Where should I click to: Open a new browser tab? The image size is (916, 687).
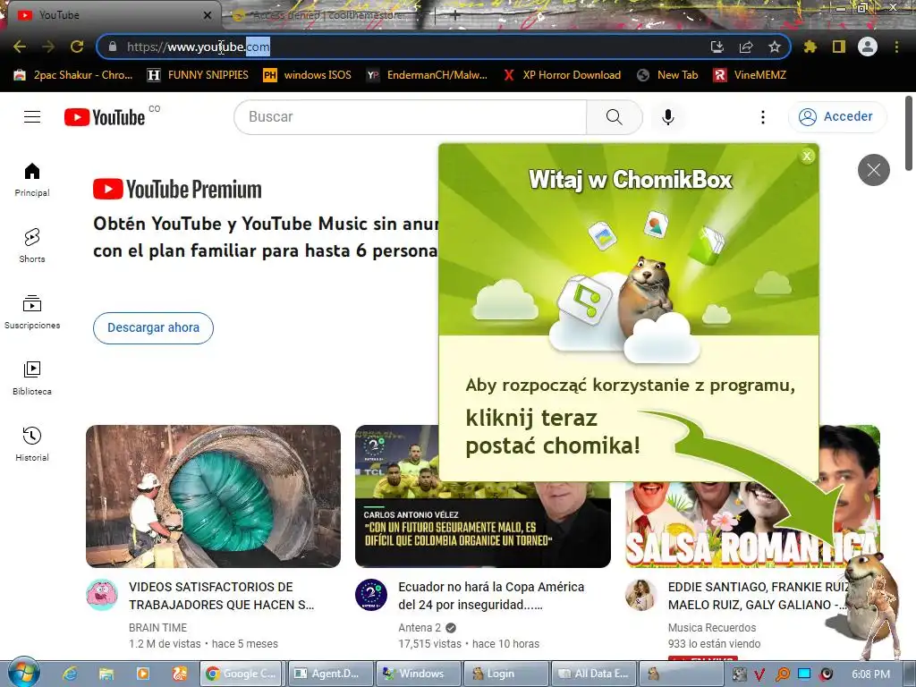pyautogui.click(x=455, y=16)
